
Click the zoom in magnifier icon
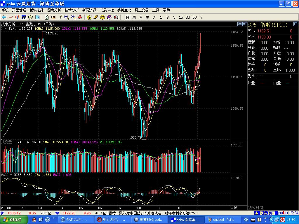click(x=67, y=17)
